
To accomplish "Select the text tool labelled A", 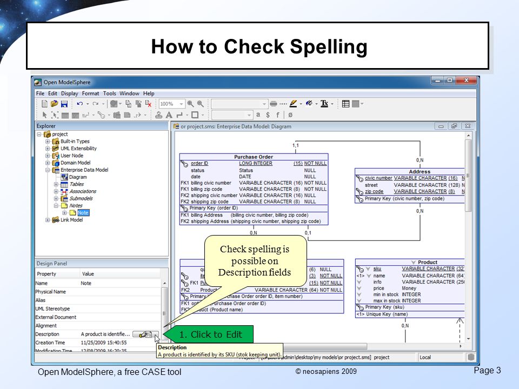I will click(169, 115).
